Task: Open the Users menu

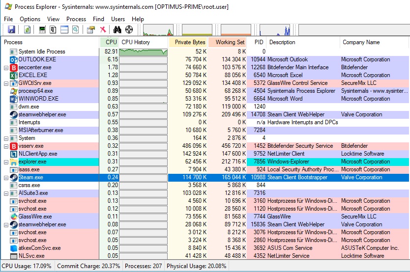Action: 118,19
